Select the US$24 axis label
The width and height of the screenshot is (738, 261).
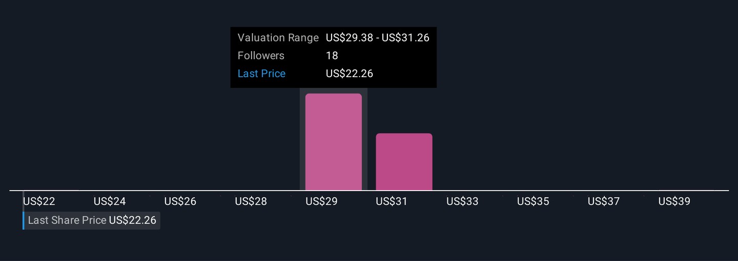[110, 201]
